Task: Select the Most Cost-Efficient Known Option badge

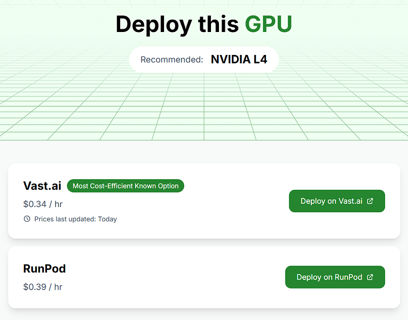Action: pos(125,186)
